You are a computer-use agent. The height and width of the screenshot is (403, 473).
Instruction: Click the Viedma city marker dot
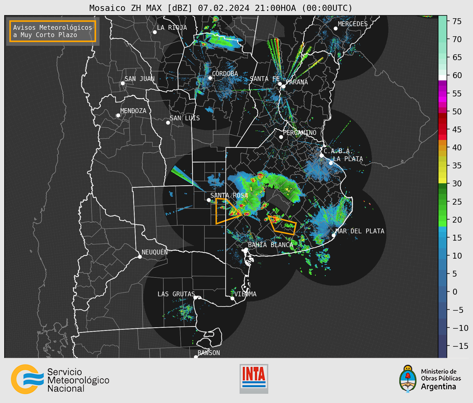tap(232, 298)
